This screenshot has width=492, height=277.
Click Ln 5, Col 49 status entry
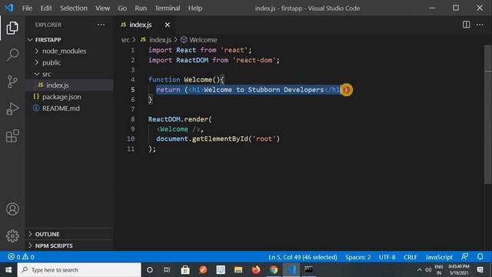tap(302, 257)
